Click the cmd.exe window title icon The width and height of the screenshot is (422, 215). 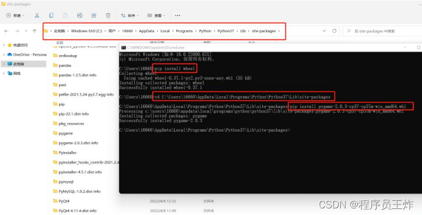point(124,47)
